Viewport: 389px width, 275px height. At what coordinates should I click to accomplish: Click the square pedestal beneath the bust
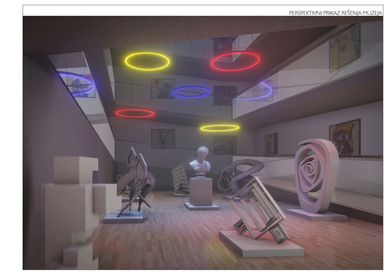[x=201, y=192]
